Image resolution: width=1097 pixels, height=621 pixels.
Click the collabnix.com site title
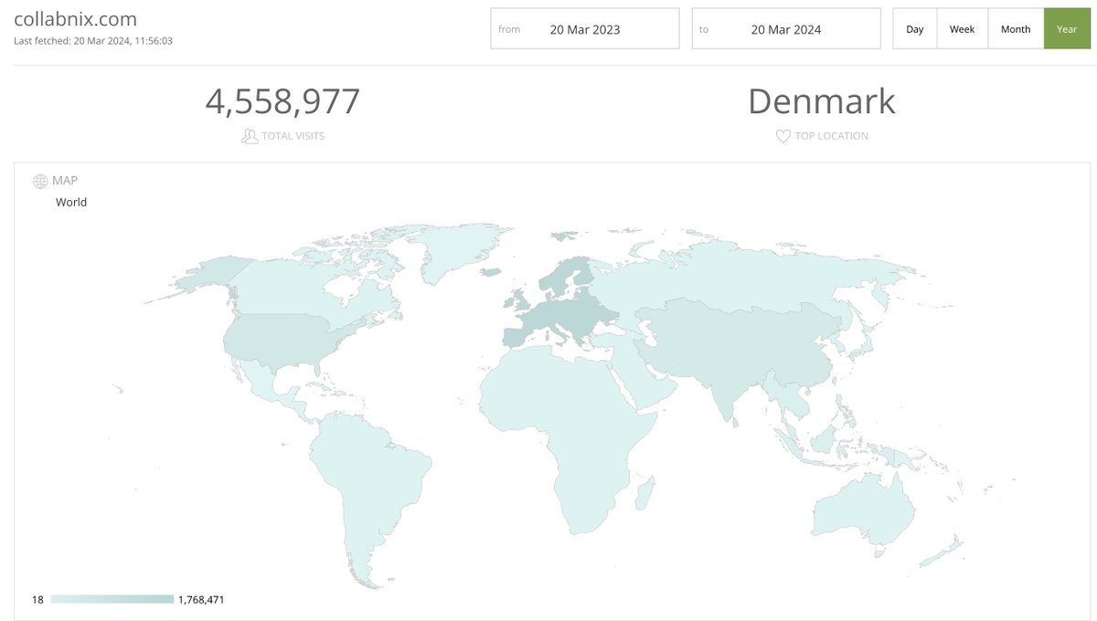(76, 18)
